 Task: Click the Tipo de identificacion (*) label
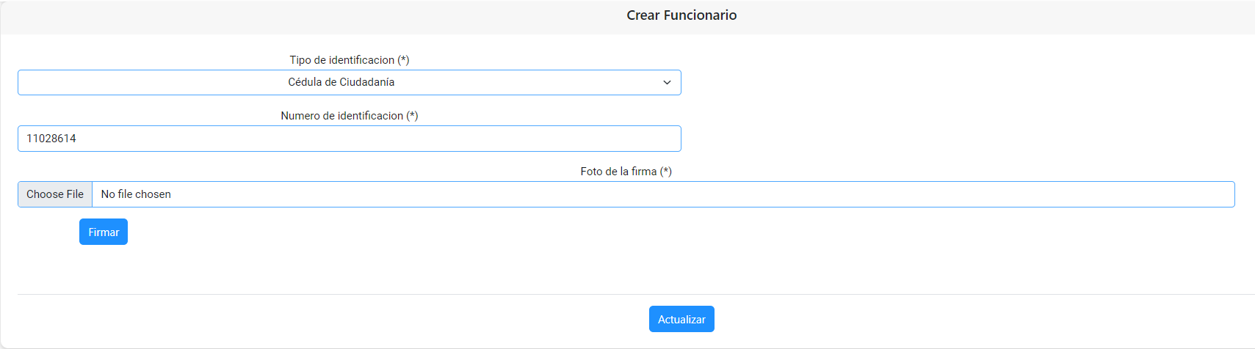pyautogui.click(x=350, y=60)
